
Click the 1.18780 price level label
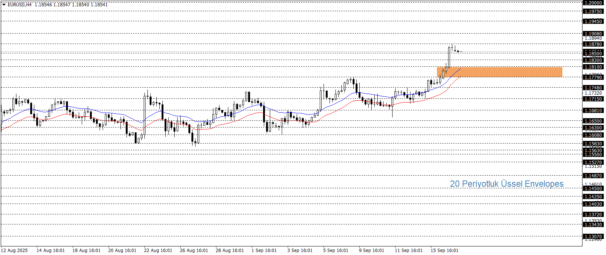coord(593,44)
